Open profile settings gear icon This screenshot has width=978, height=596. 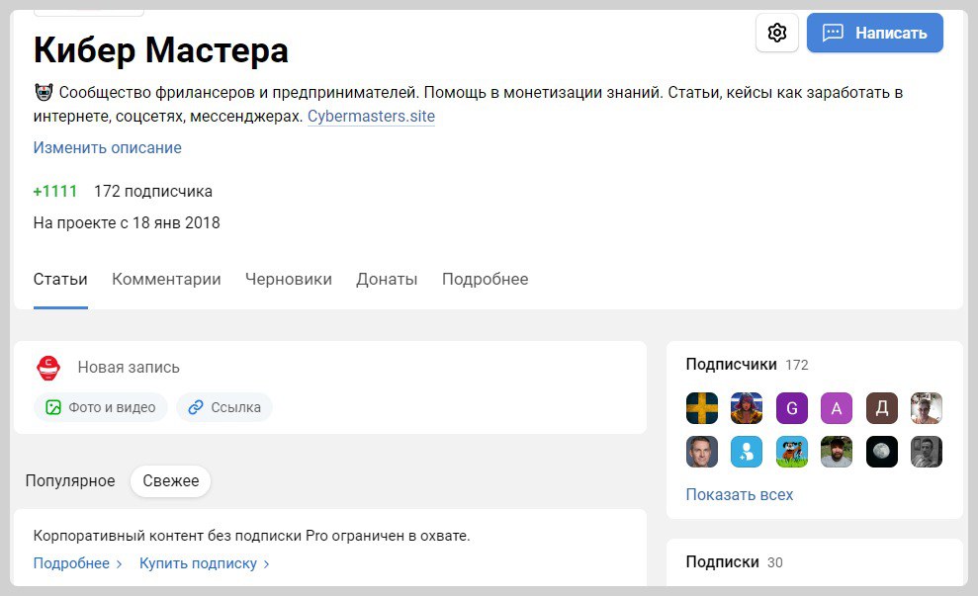(x=776, y=33)
